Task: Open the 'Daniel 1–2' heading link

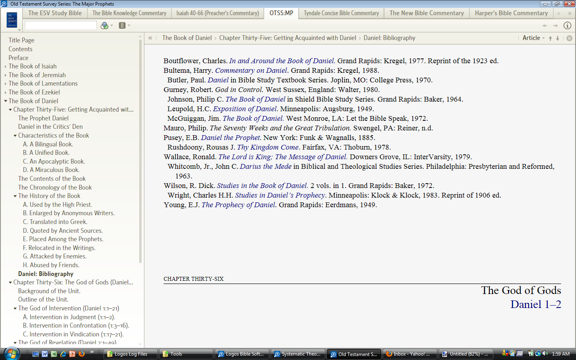Action: [x=536, y=304]
